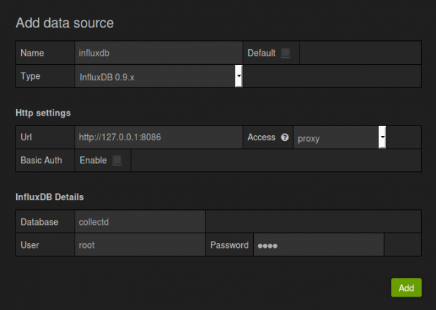Click the Basic Auth label
The width and height of the screenshot is (436, 310).
[41, 161]
